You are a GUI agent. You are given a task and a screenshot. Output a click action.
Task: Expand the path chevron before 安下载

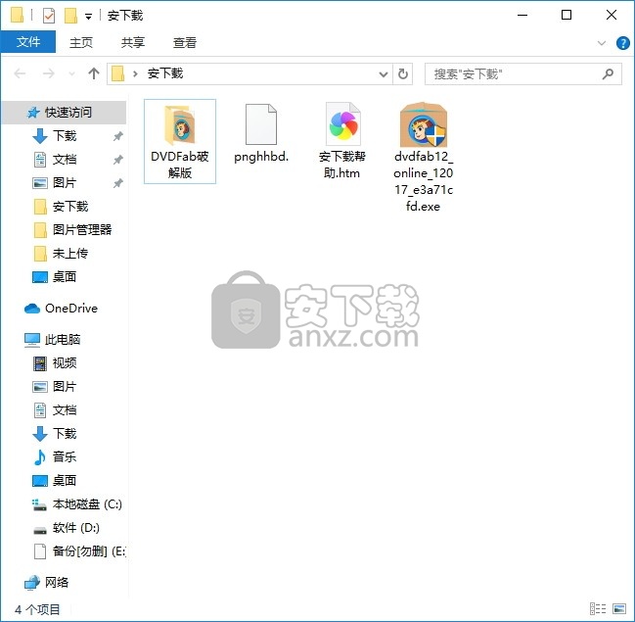tap(135, 73)
